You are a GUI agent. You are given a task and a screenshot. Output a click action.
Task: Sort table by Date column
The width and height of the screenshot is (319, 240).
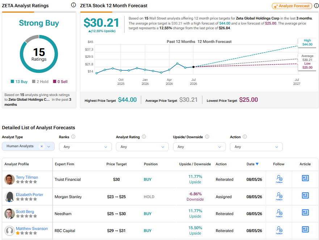point(252,164)
